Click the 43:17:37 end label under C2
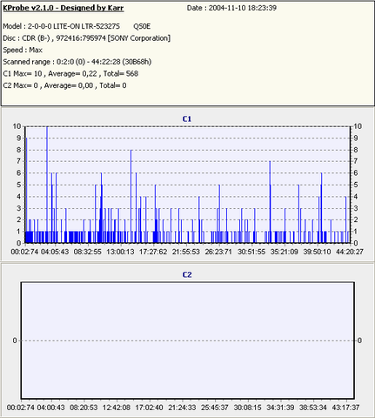Viewport: 375px width, 418px height. [x=345, y=408]
